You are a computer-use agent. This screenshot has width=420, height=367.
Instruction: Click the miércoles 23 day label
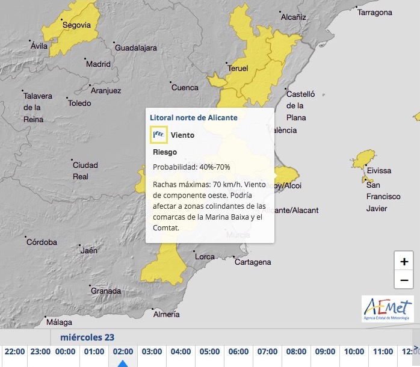tap(87, 337)
